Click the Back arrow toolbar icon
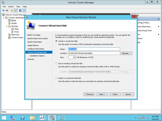Viewport: 162px width, 121px height. click(3, 10)
